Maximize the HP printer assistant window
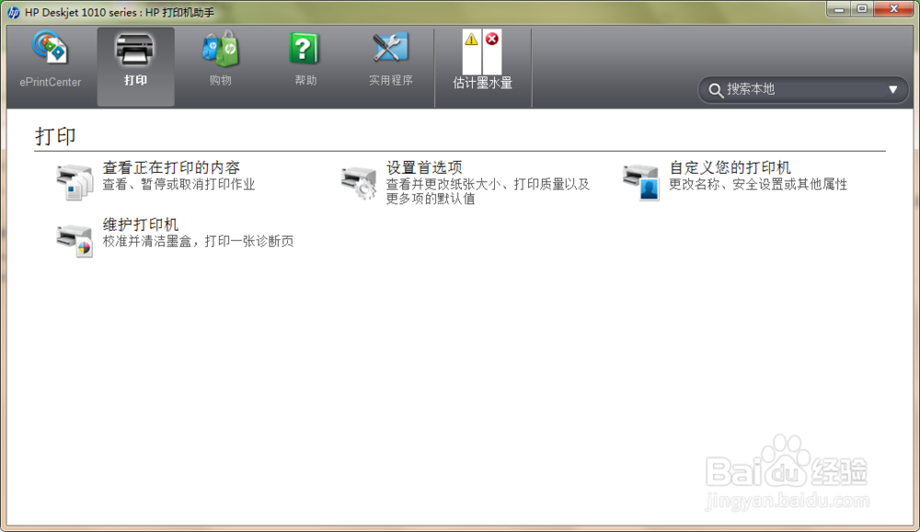Viewport: 920px width, 532px height. (x=862, y=9)
